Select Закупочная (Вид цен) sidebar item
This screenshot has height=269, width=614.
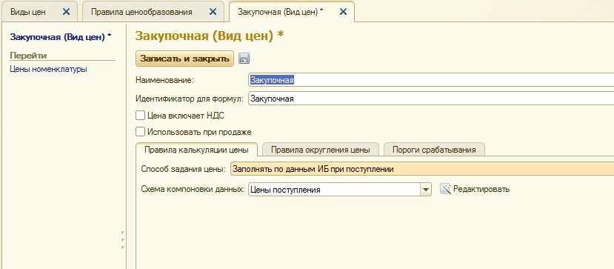click(x=61, y=37)
